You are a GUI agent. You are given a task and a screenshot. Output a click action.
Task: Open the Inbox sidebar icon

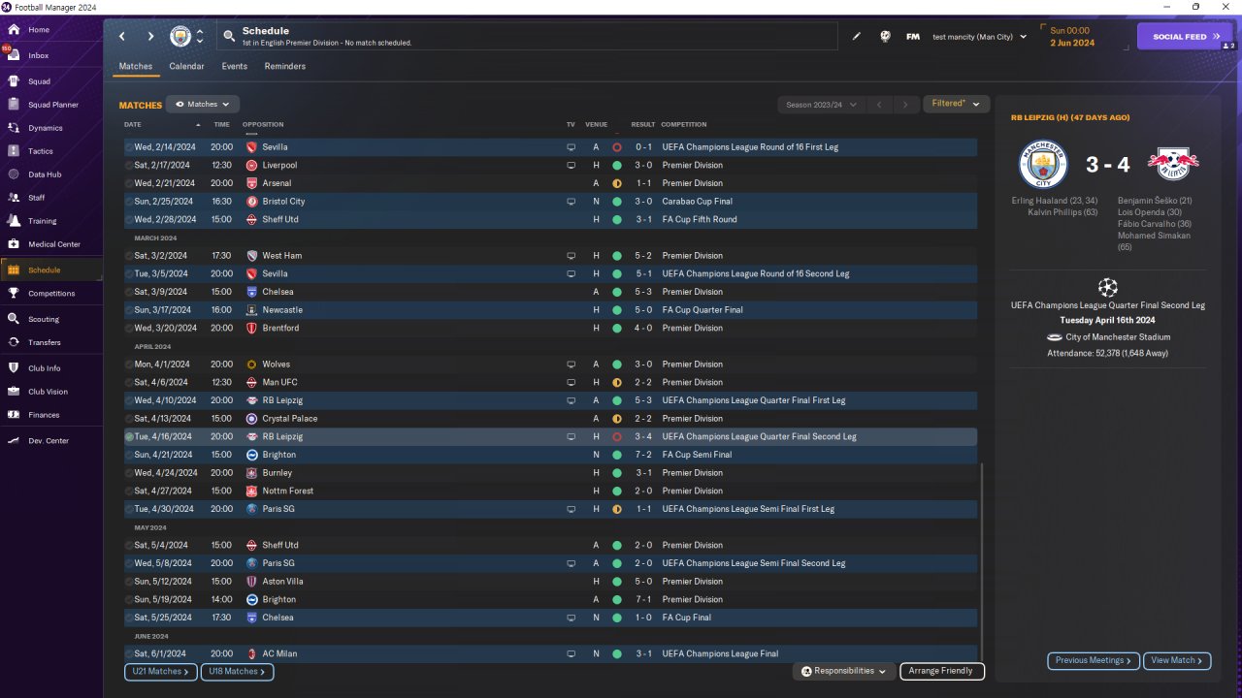(14, 55)
